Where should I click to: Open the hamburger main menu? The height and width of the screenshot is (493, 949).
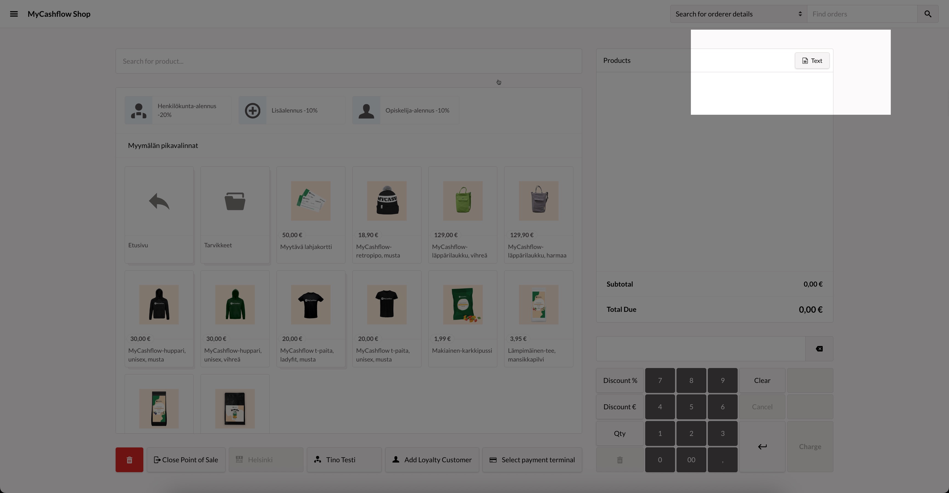[14, 14]
